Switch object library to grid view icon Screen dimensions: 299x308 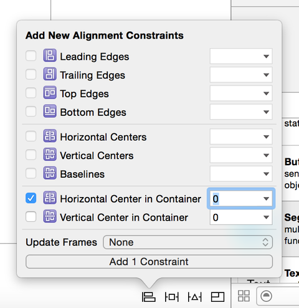tap(244, 296)
